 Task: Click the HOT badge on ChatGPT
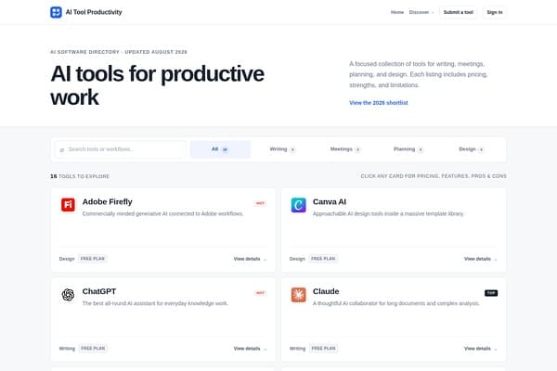[x=260, y=293]
